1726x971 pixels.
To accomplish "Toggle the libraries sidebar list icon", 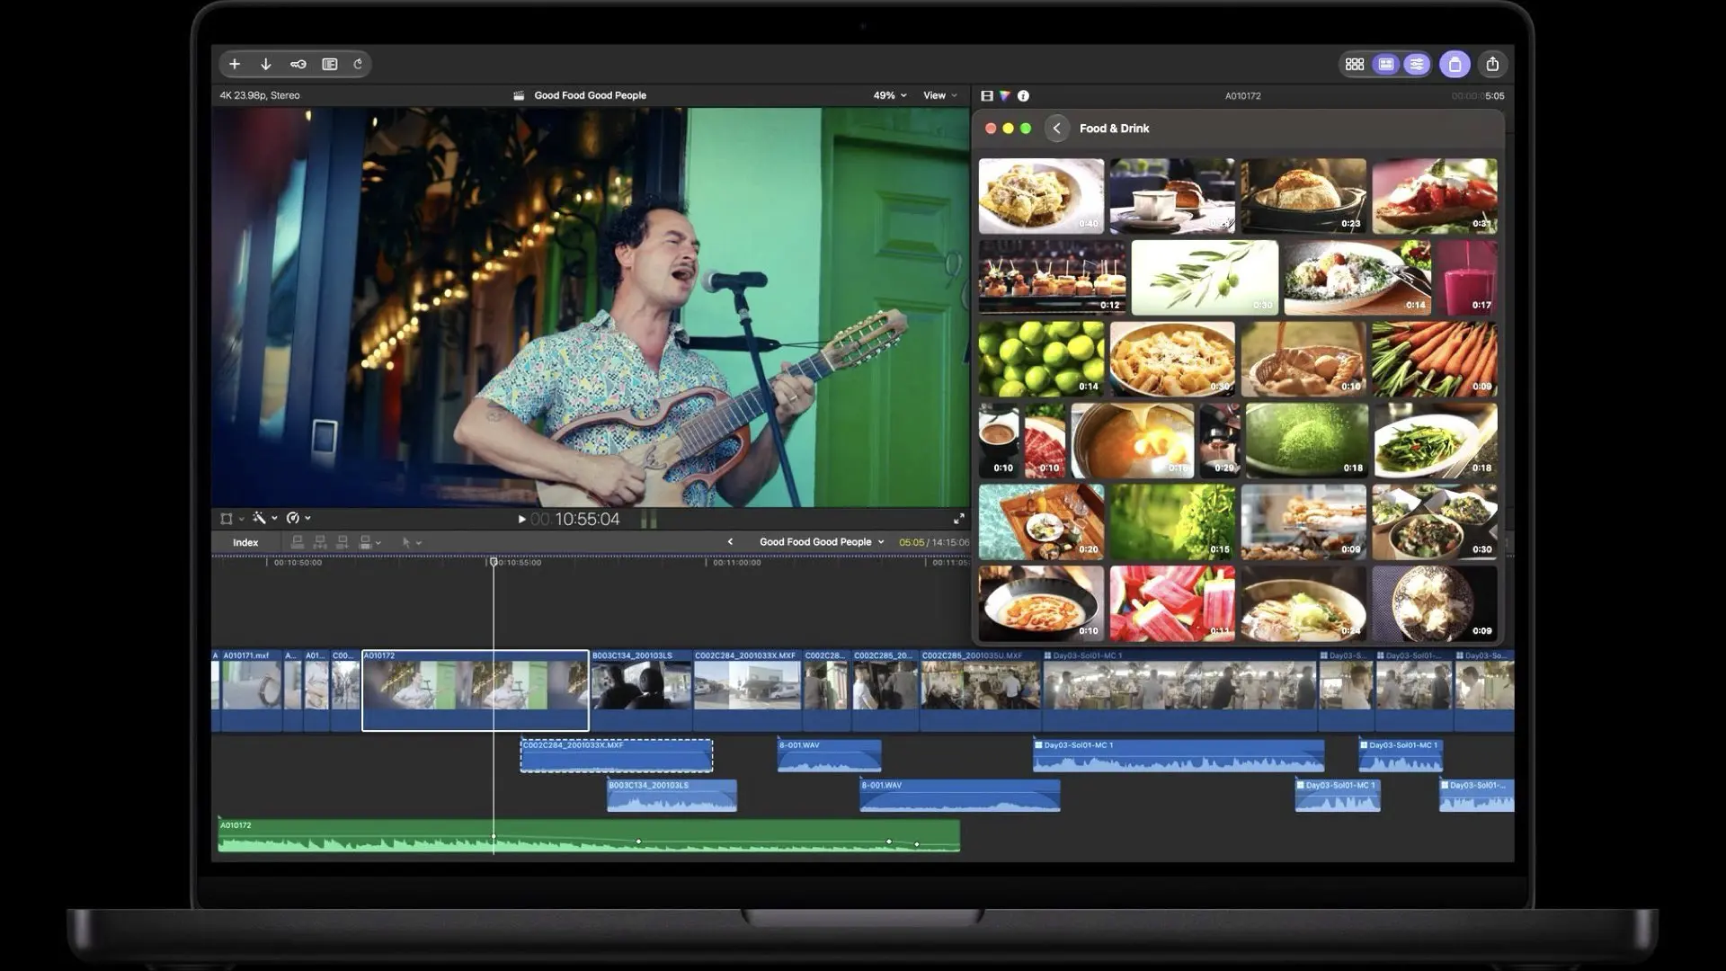I will click(330, 64).
